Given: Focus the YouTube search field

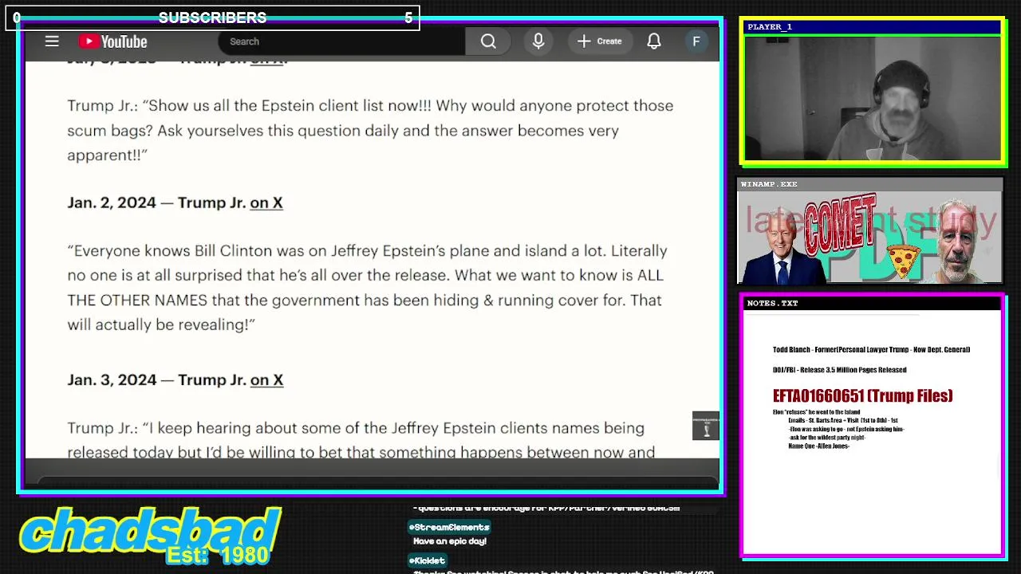Looking at the screenshot, I should [x=341, y=41].
